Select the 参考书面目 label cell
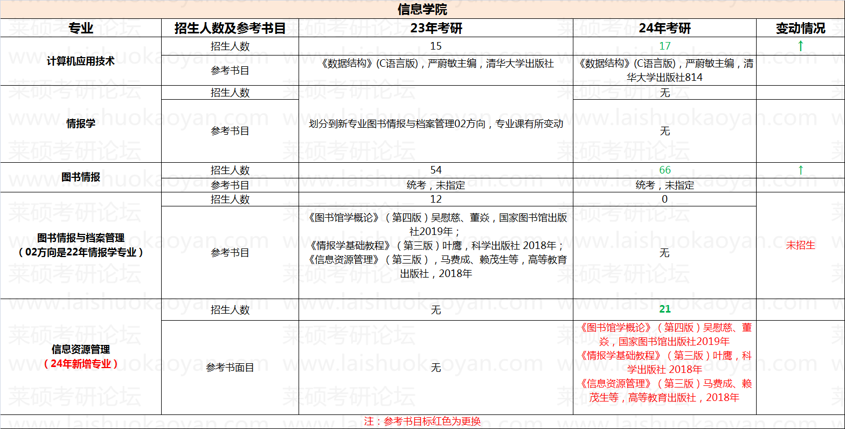This screenshot has height=429, width=845. (230, 368)
